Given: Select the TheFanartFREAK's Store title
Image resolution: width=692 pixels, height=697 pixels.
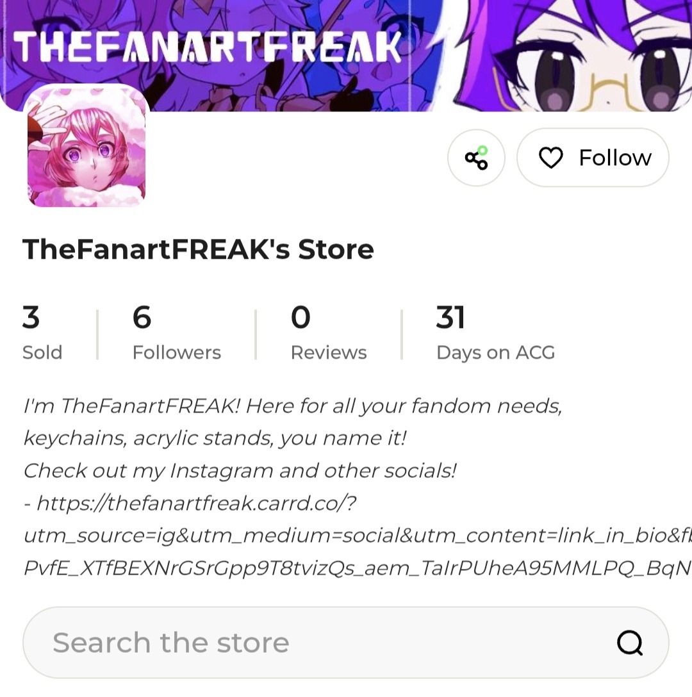Looking at the screenshot, I should point(199,249).
